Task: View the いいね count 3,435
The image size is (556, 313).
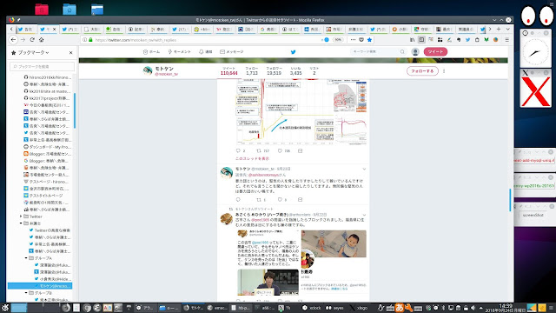Action: [x=295, y=71]
